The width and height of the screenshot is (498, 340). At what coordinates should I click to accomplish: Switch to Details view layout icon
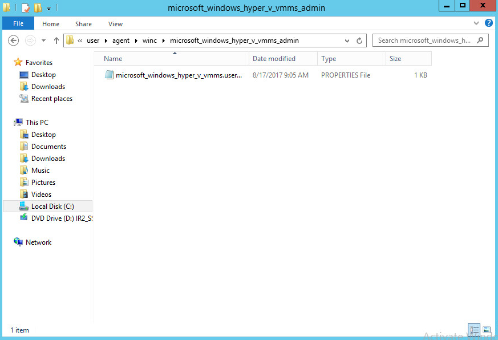(x=474, y=330)
